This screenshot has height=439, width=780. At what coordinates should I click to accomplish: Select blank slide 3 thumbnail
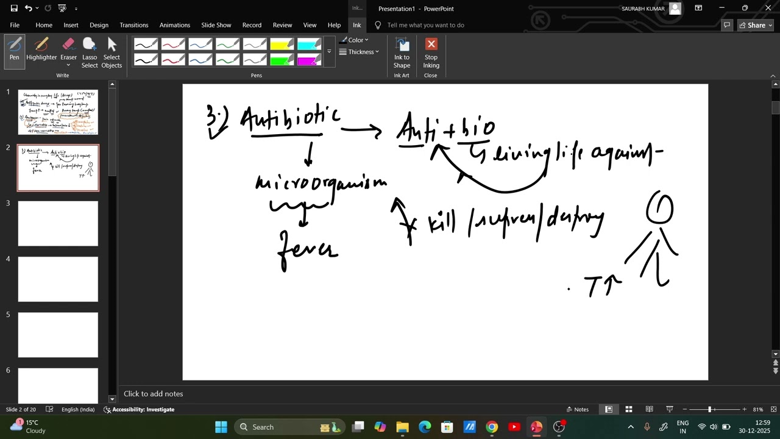(58, 224)
